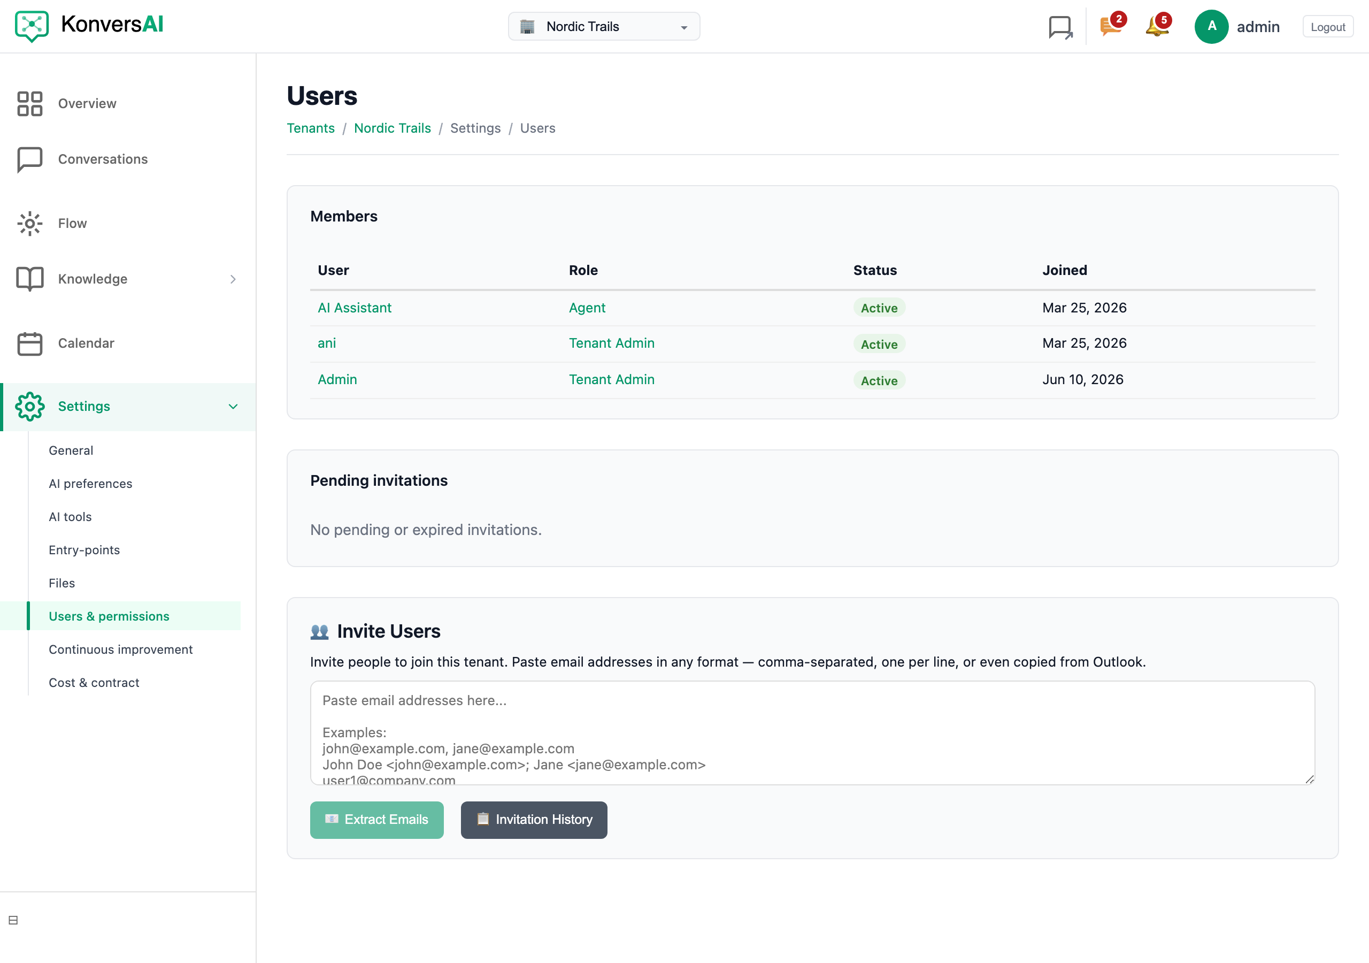Click the building icon in the tenant selector
1369x963 pixels.
527,27
